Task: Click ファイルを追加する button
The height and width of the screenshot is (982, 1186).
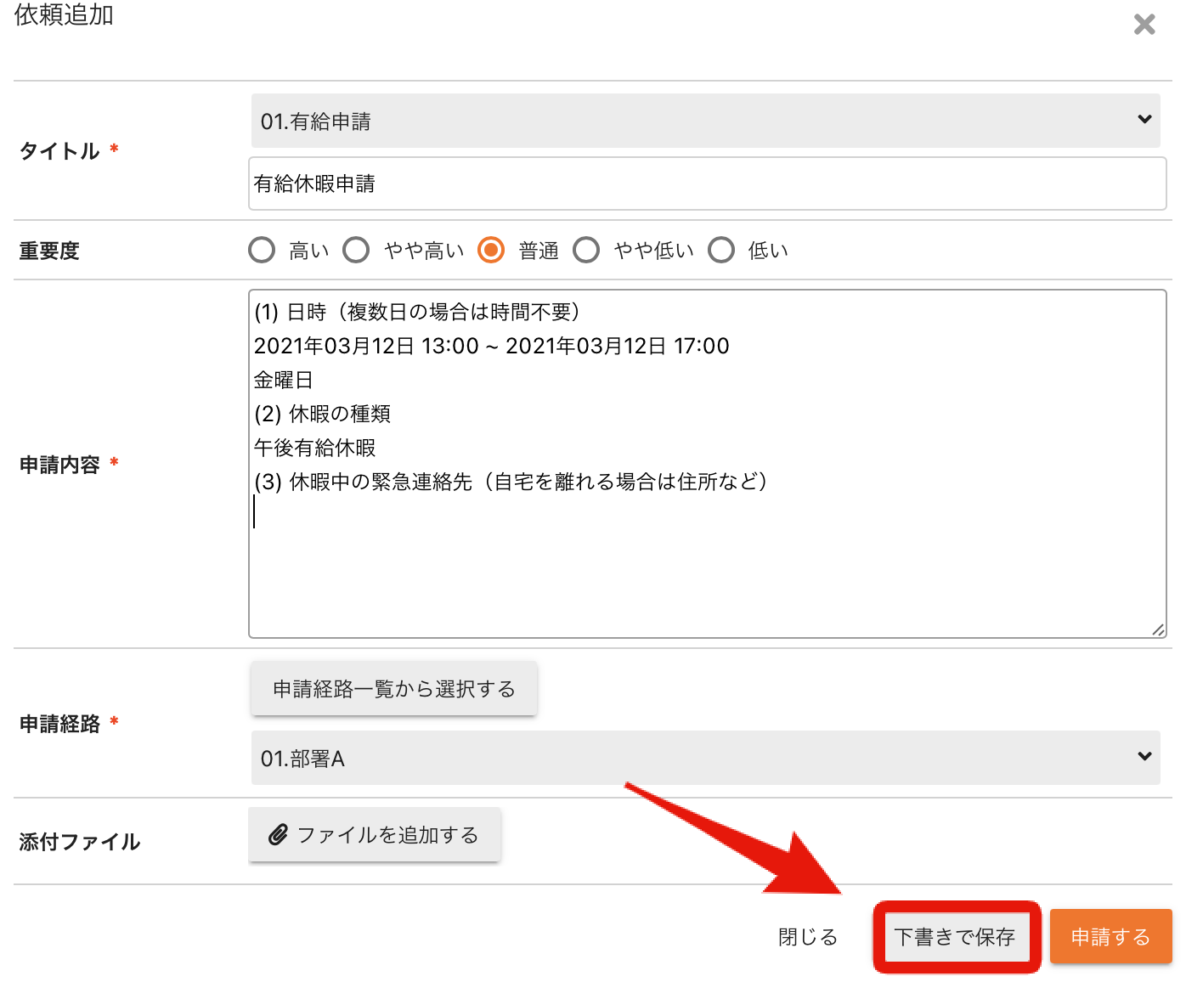Action: (x=375, y=835)
